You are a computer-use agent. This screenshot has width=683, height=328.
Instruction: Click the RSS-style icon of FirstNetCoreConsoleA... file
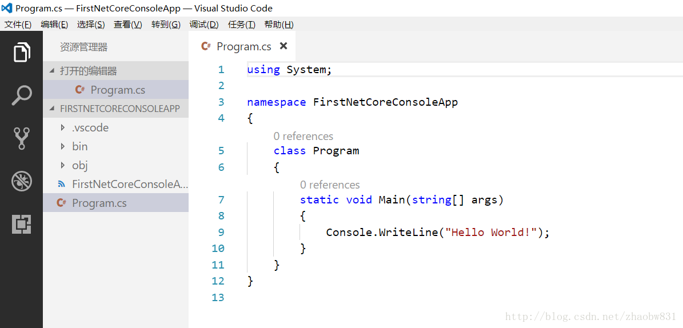[61, 184]
